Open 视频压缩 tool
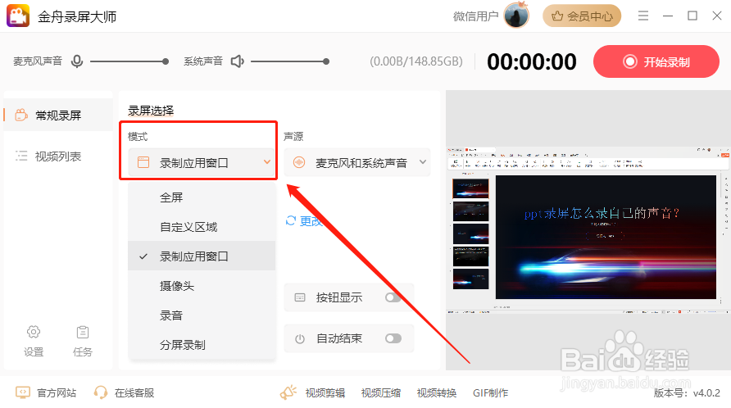This screenshot has width=731, height=408. tap(381, 392)
